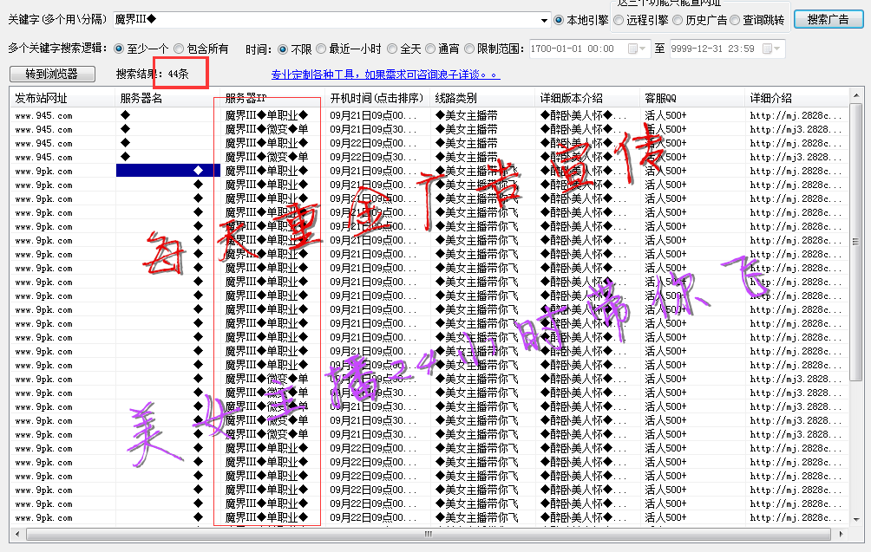The image size is (871, 552).
Task: Click http://mj3.2828 in www.945.com 09月22日 row
Action: tap(796, 157)
